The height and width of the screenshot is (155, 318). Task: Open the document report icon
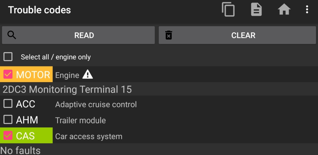click(256, 10)
